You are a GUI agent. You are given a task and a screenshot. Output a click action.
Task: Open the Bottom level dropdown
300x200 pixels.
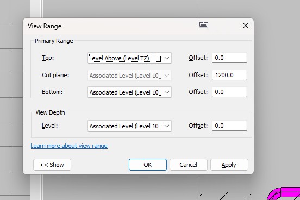coord(129,92)
